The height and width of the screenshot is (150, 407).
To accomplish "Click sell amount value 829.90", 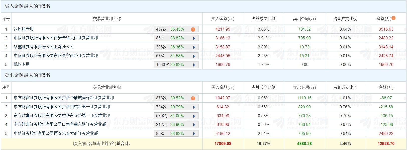I will [304, 107].
